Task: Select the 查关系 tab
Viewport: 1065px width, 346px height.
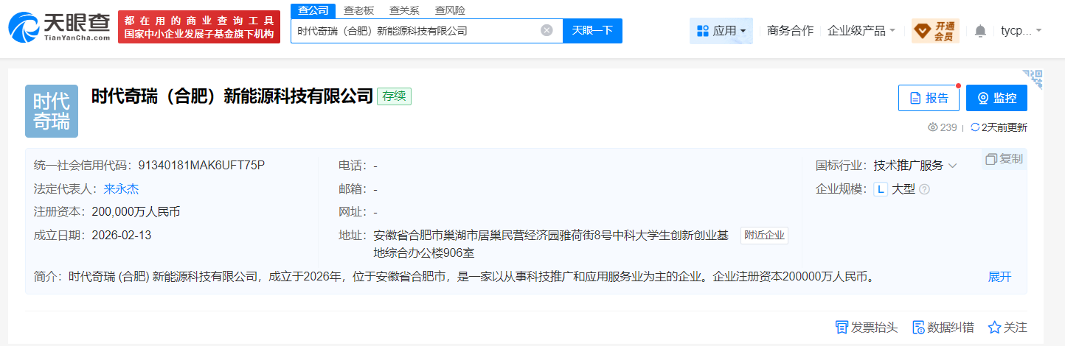Action: click(404, 10)
